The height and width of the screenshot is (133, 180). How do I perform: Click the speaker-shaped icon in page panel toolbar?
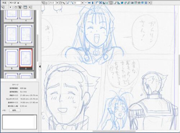point(31,7)
